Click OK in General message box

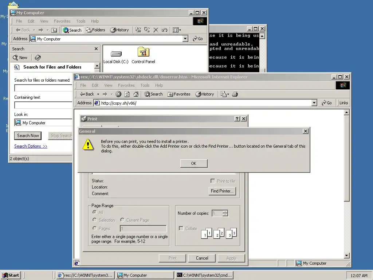click(x=194, y=163)
